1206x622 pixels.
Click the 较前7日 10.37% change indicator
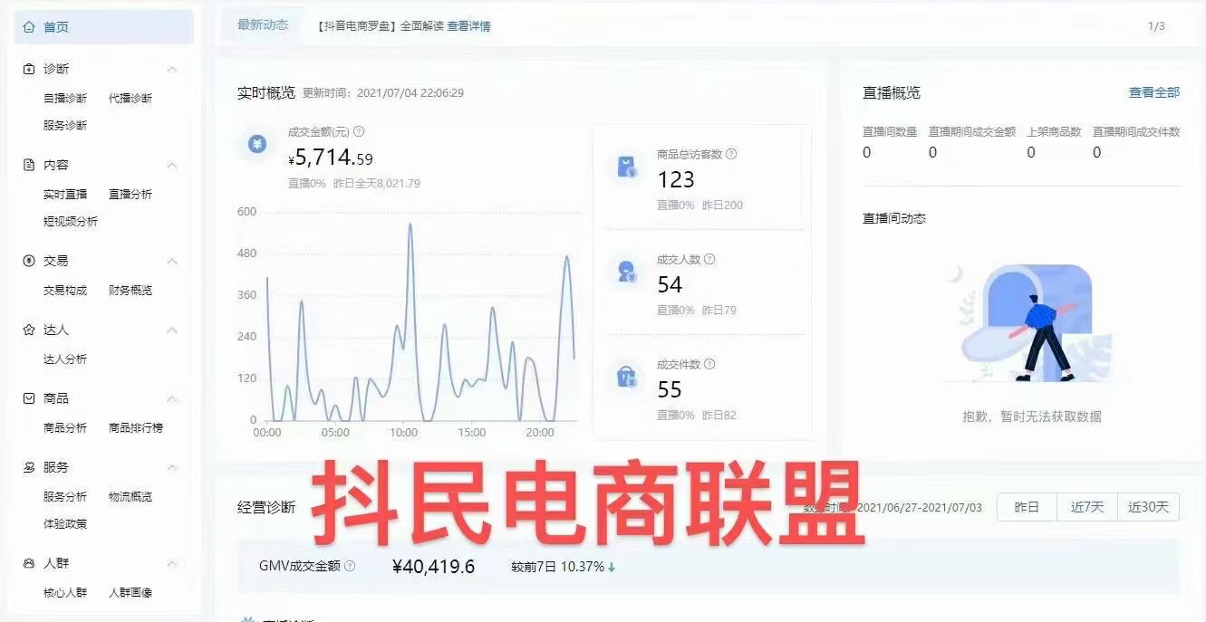click(x=564, y=567)
